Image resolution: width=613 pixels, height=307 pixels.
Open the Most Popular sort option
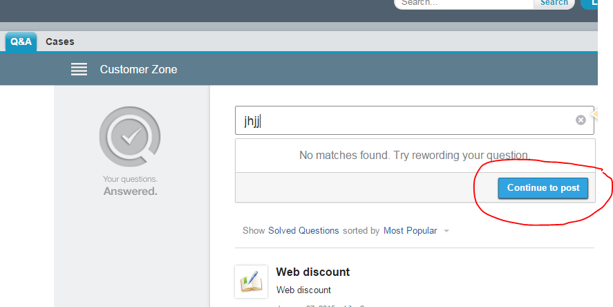tap(410, 230)
